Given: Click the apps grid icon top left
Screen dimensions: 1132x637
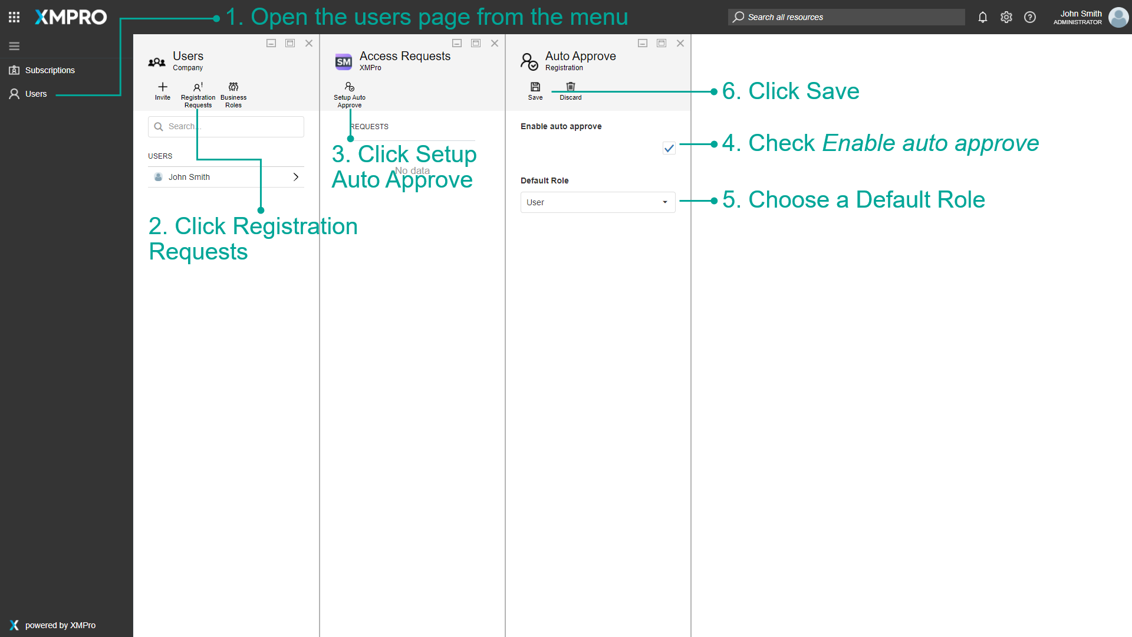Looking at the screenshot, I should tap(14, 17).
